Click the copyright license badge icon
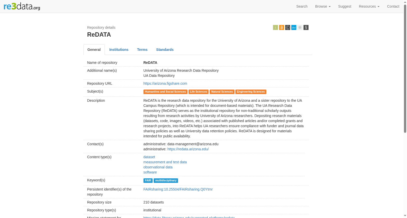The height and width of the screenshot is (218, 407). click(287, 27)
